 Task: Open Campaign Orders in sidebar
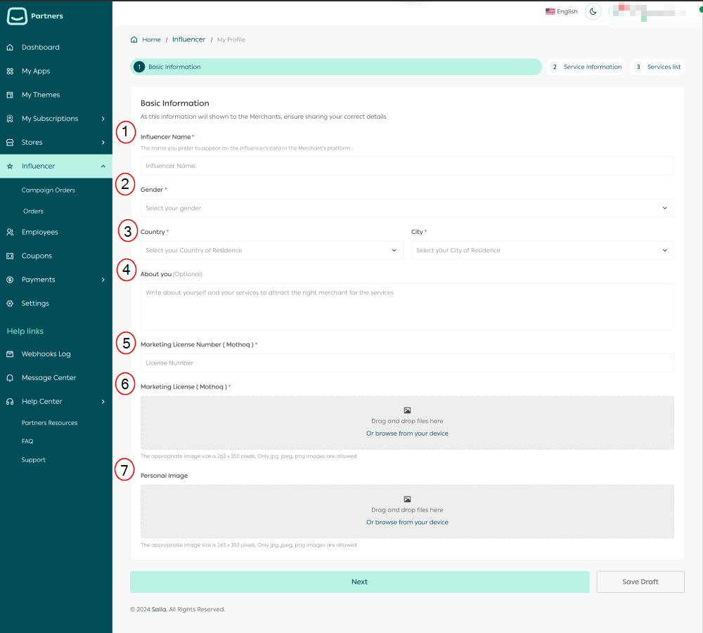(x=49, y=190)
